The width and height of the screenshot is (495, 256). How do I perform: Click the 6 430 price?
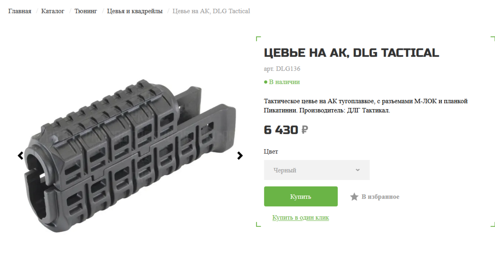pyautogui.click(x=281, y=130)
